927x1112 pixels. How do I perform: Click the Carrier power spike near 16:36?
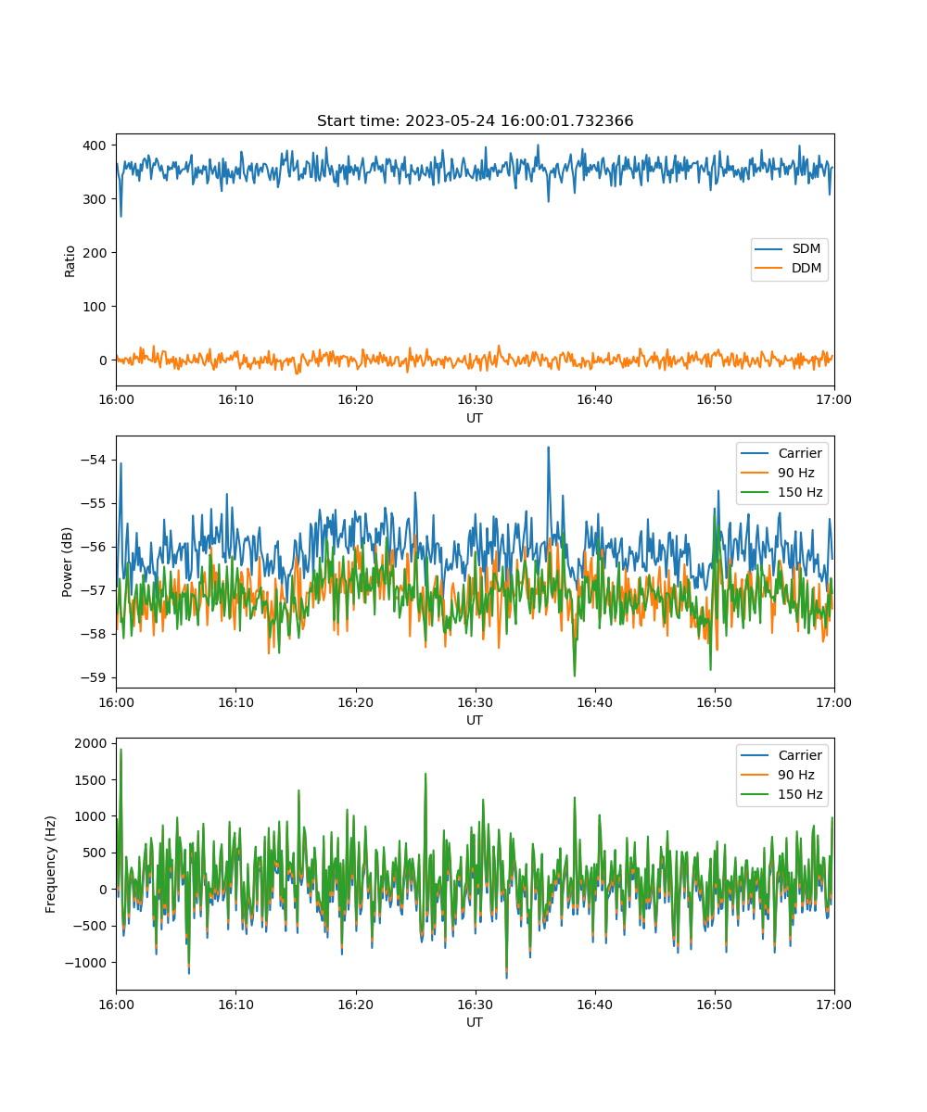pyautogui.click(x=548, y=450)
